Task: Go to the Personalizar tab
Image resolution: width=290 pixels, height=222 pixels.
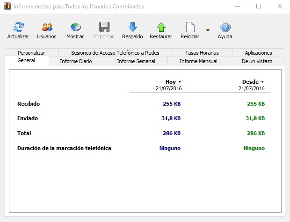Action: click(x=32, y=53)
